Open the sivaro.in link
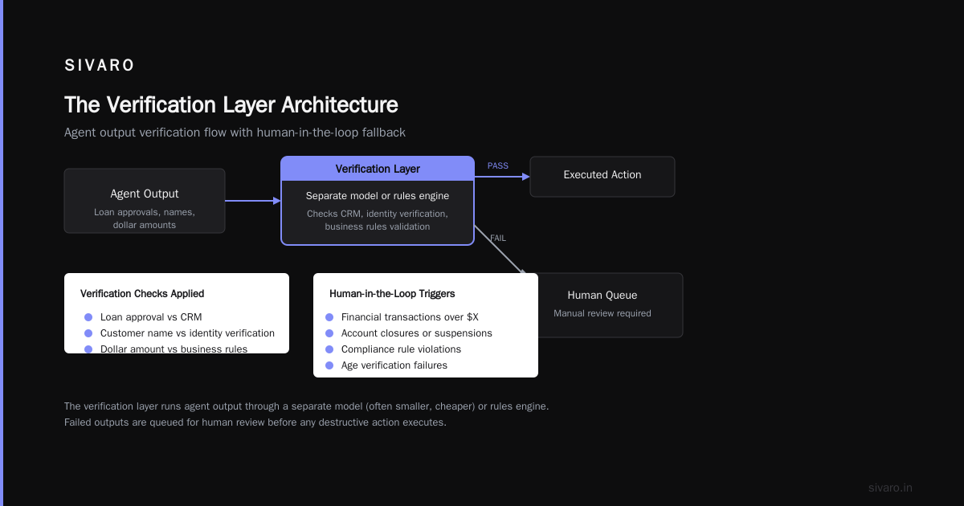 [891, 488]
